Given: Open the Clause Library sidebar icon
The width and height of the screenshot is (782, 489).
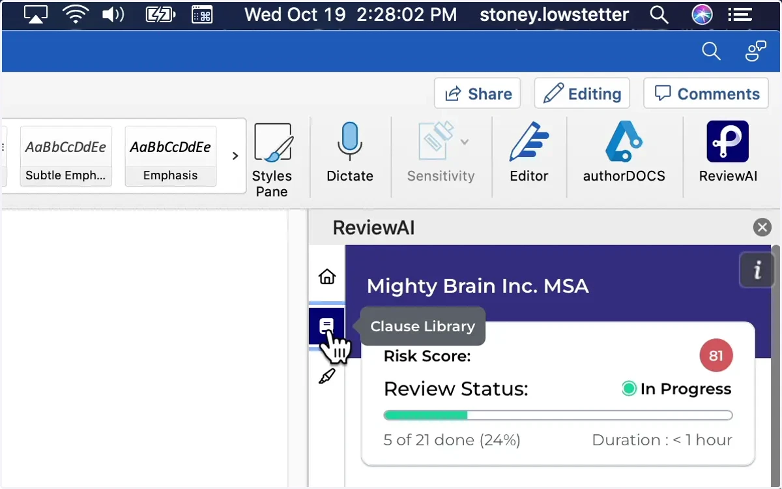Looking at the screenshot, I should tap(327, 326).
